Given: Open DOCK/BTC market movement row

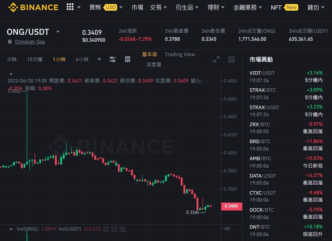Looking at the screenshot, I should point(286,214).
